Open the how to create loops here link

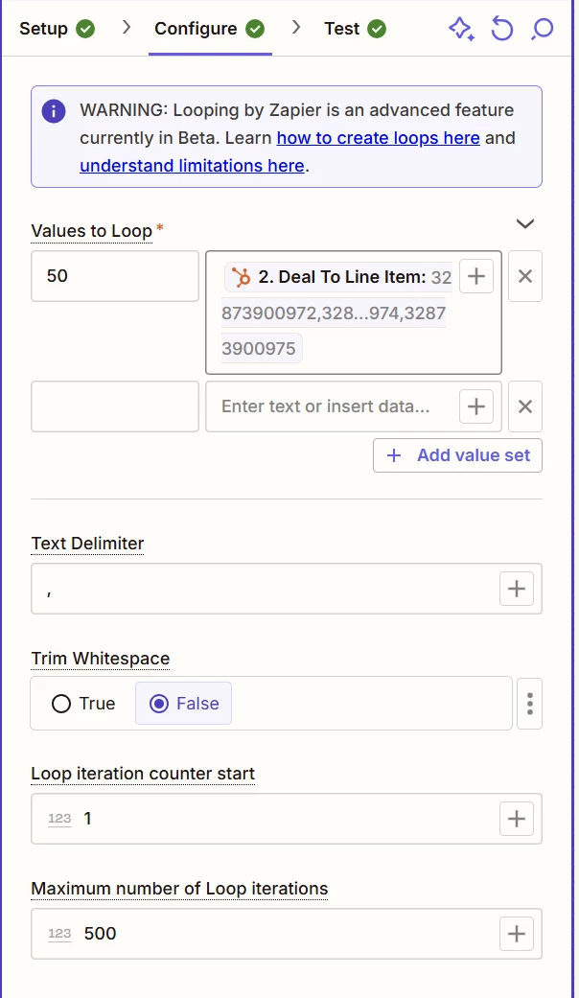click(x=378, y=138)
